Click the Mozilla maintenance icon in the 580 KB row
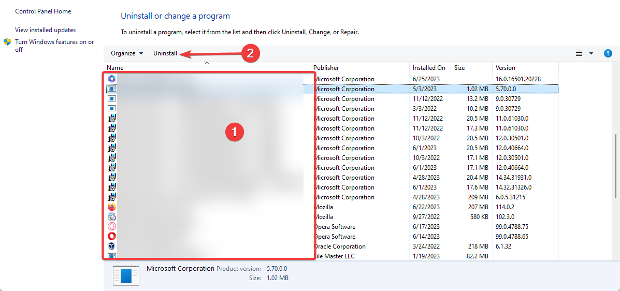The width and height of the screenshot is (620, 291). pos(111,216)
